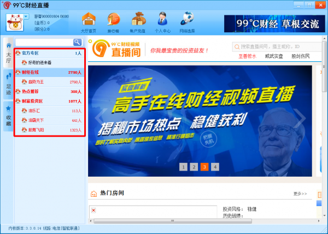Select the highlighted slide 3 indicator
328x234 pixels.
(x=204, y=167)
